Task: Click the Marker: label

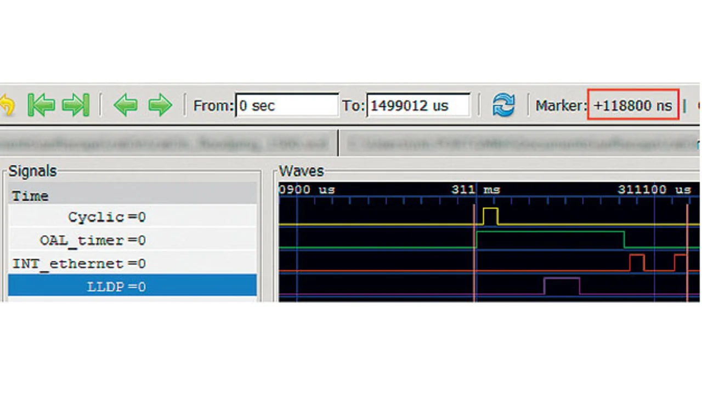Action: [561, 105]
